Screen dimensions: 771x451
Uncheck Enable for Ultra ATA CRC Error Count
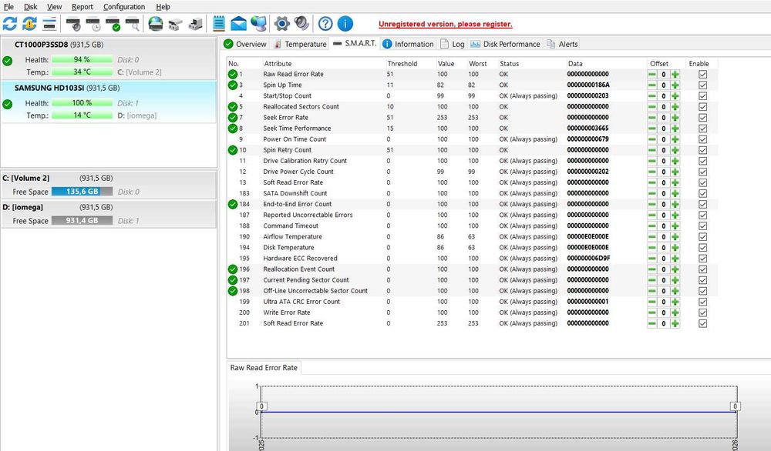(702, 302)
